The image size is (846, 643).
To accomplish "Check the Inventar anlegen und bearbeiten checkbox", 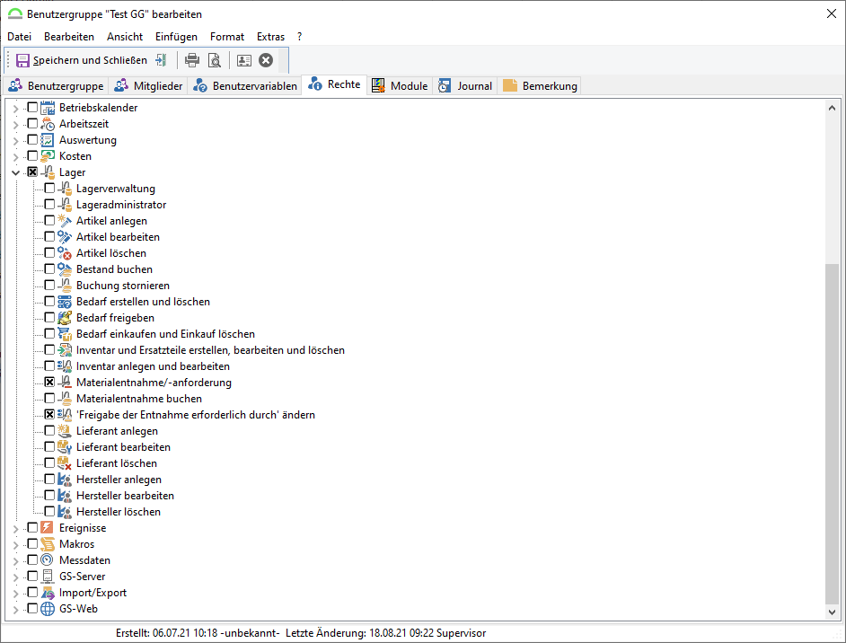I will 49,366.
